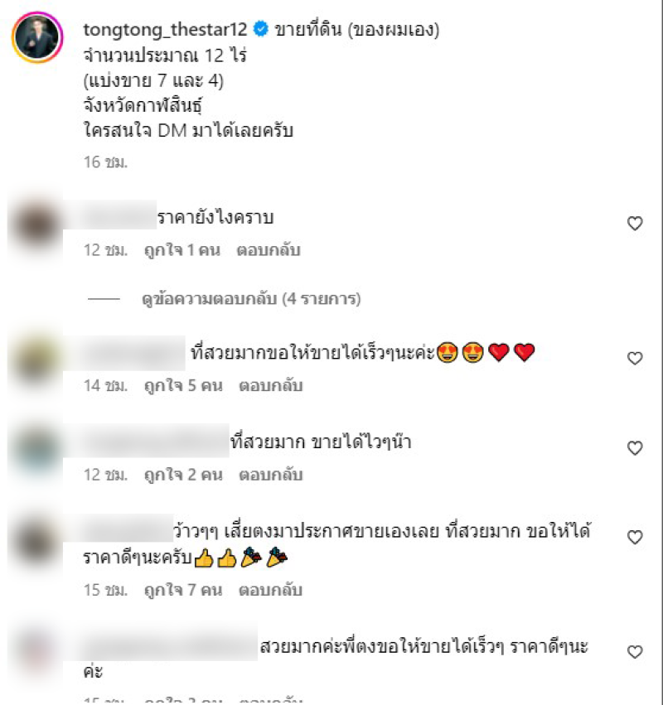Reply to the 14 ชม. comment
Screen dimensions: 663x705
click(271, 386)
